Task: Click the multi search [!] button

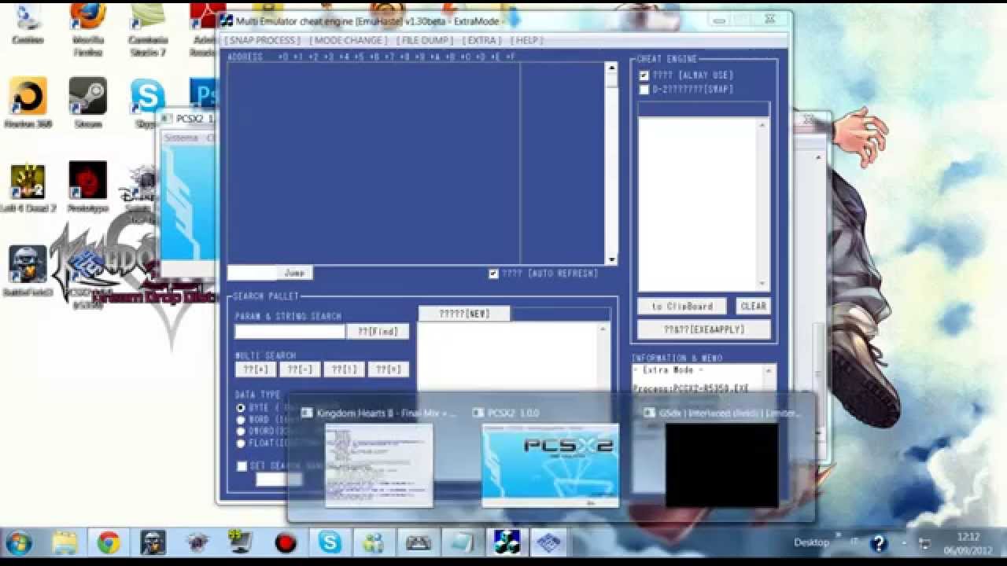Action: click(x=344, y=369)
